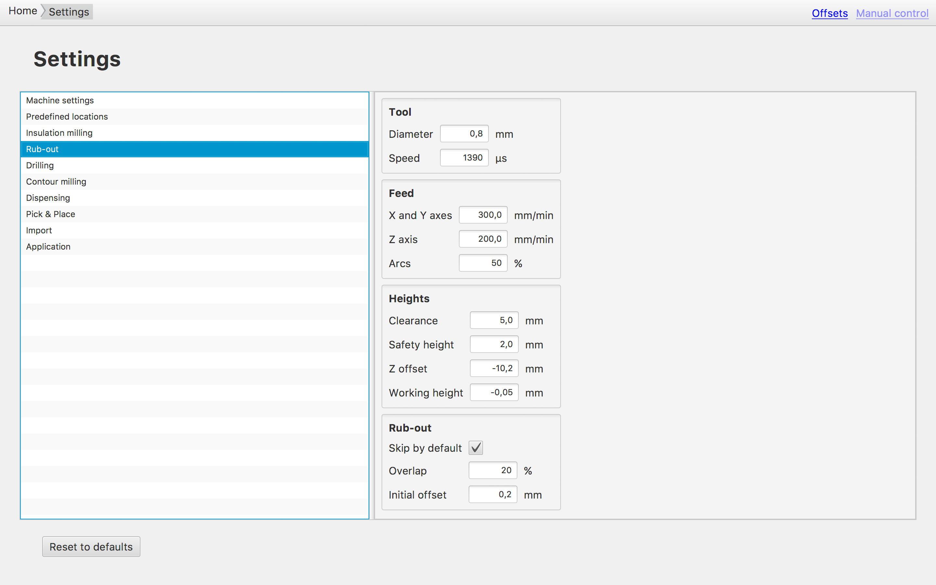The width and height of the screenshot is (936, 585).
Task: Click the Overlap percentage field
Action: (493, 471)
